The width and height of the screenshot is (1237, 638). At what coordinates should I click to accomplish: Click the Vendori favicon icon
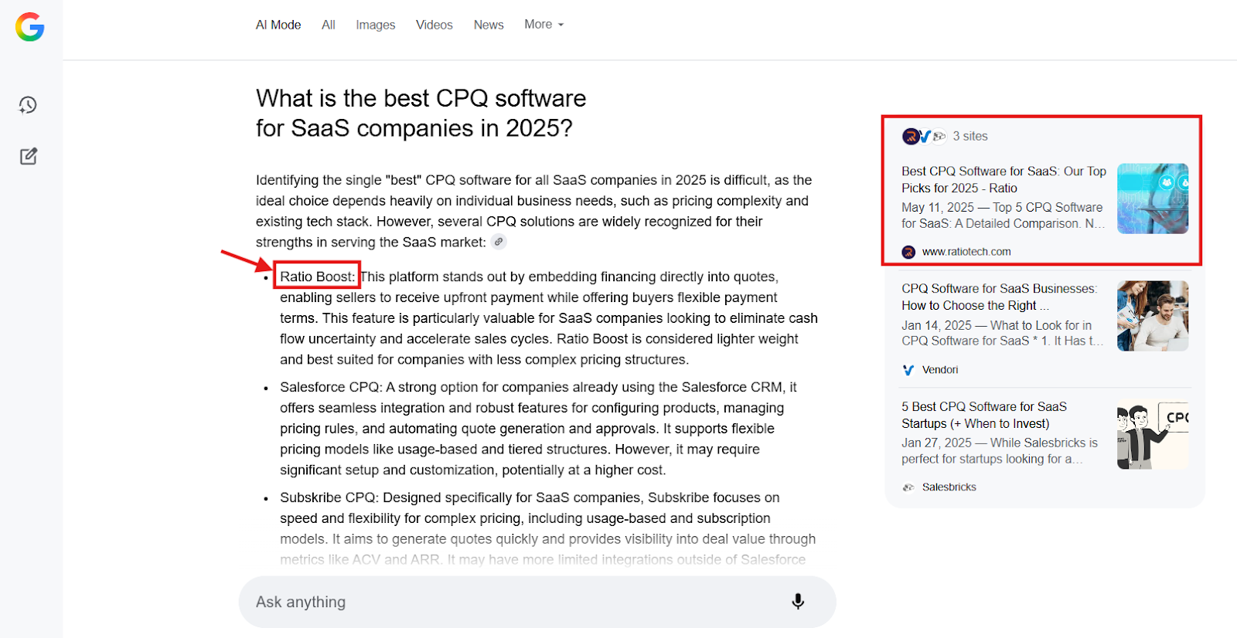(908, 370)
